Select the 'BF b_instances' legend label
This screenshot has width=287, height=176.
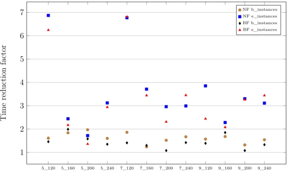click(x=260, y=23)
